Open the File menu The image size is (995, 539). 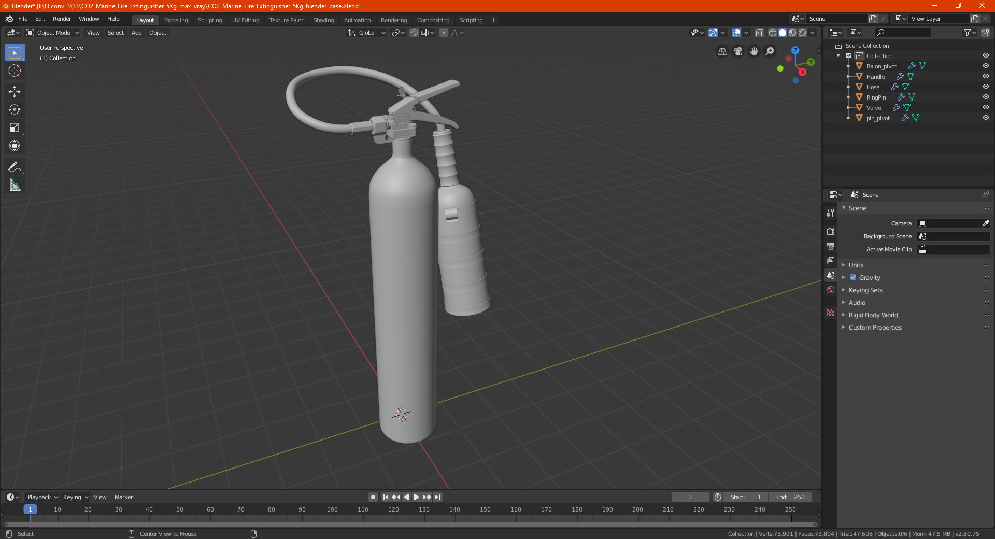[23, 19]
